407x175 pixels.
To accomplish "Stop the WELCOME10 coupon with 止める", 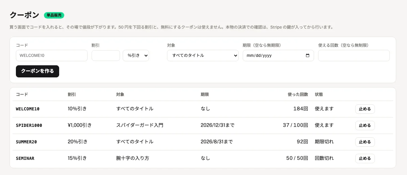I will point(365,109).
